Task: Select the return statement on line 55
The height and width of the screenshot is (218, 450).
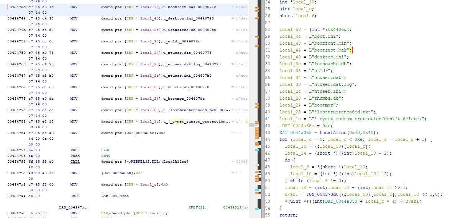Action: pos(287,215)
